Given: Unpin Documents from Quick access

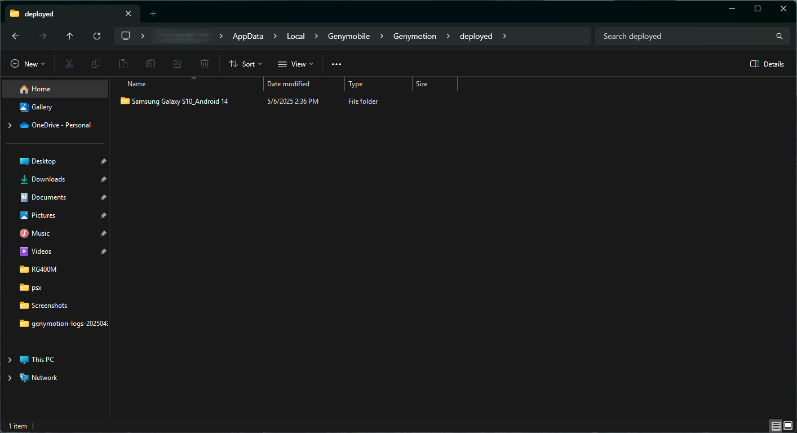Looking at the screenshot, I should click(x=103, y=197).
